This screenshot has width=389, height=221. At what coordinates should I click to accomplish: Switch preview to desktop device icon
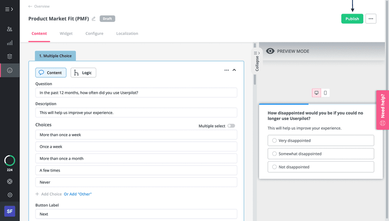(317, 93)
